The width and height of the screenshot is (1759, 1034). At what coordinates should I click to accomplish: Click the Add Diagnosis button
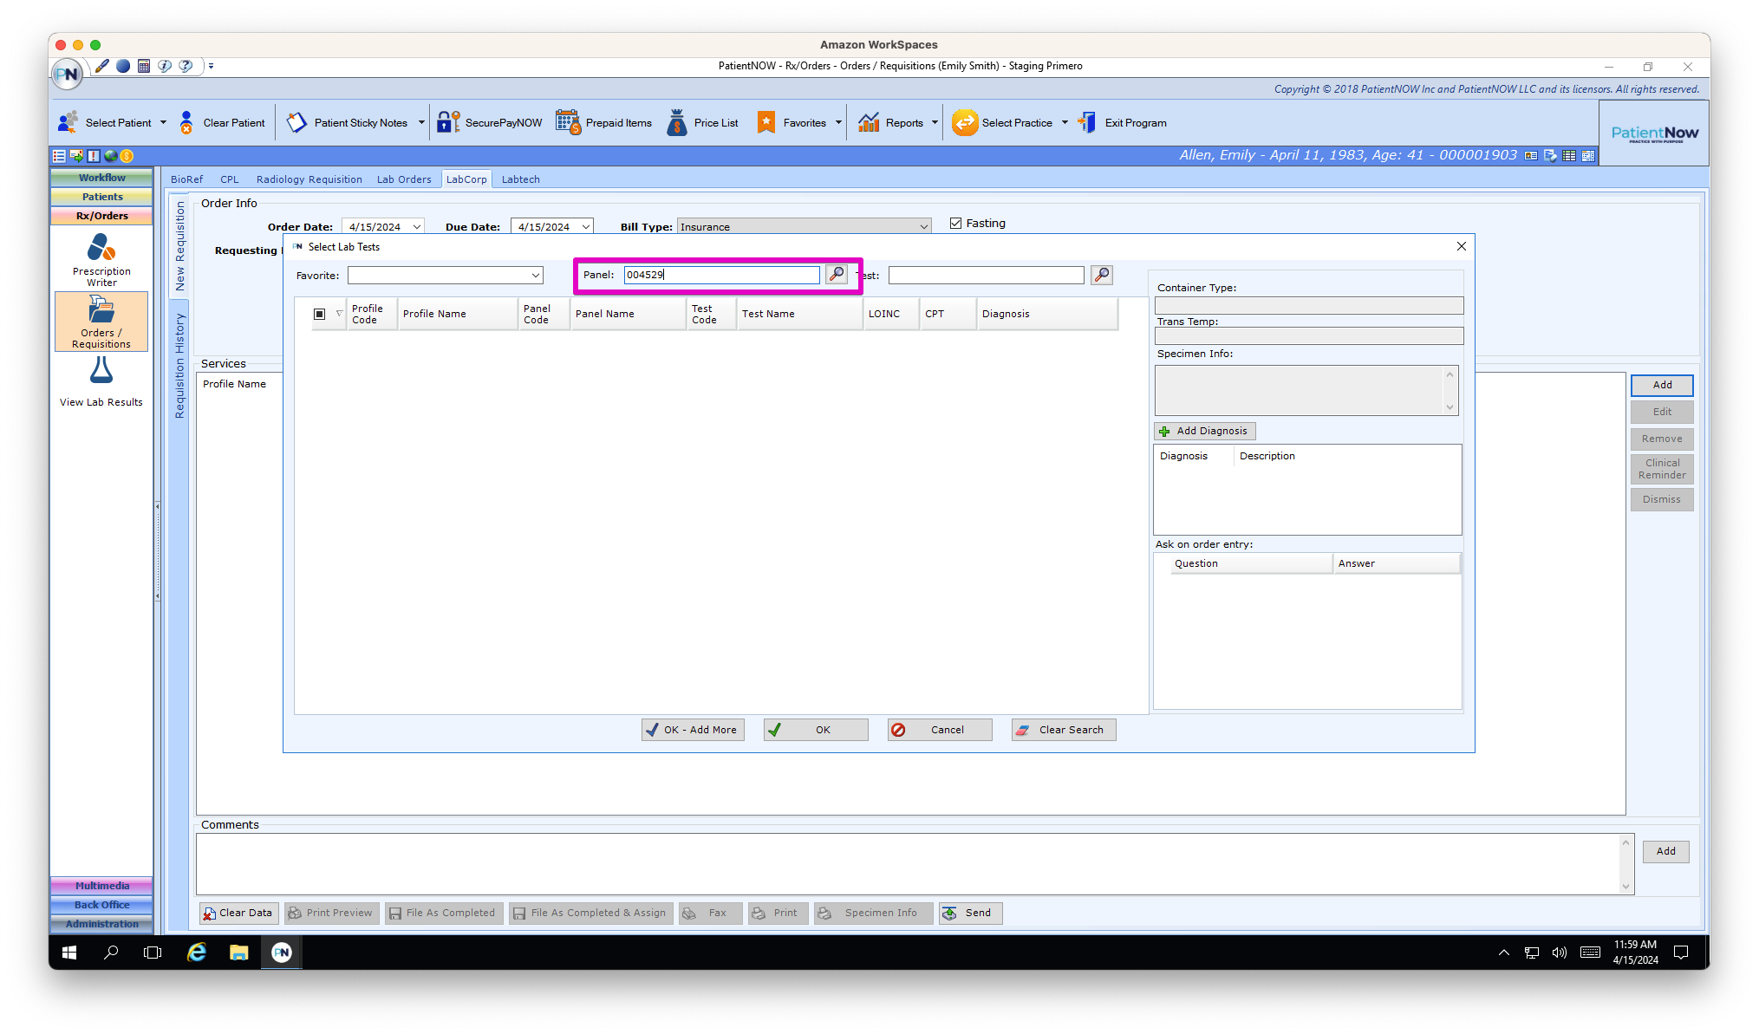pyautogui.click(x=1203, y=431)
